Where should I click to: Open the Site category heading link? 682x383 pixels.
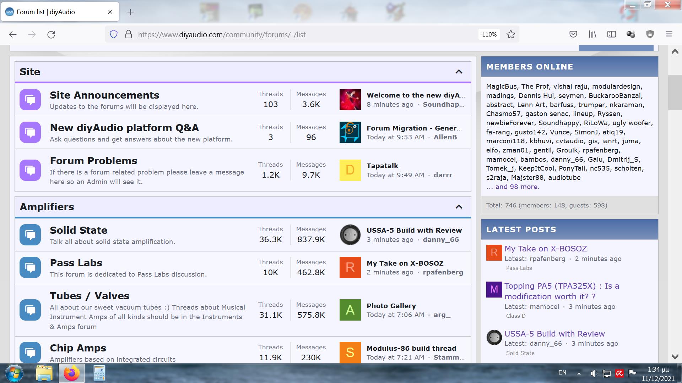[30, 72]
